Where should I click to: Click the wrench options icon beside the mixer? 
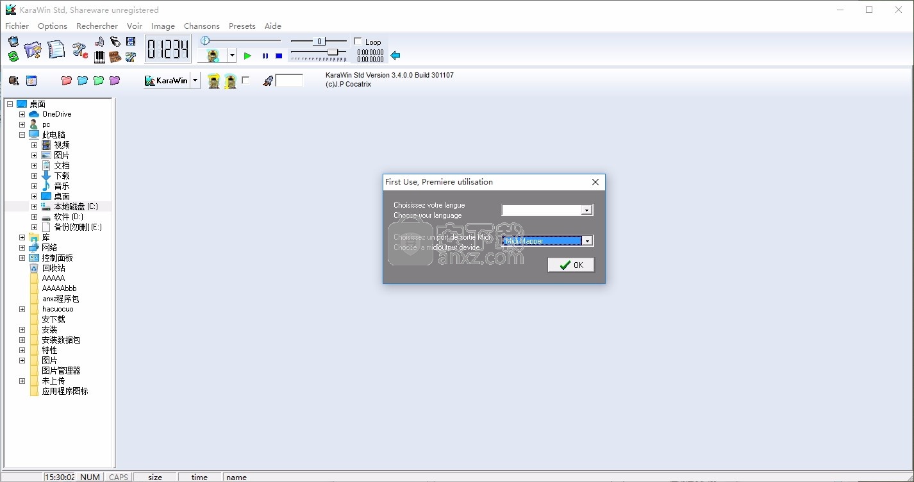pos(131,57)
